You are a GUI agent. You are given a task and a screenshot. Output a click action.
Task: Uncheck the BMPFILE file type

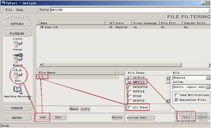coord(130,82)
